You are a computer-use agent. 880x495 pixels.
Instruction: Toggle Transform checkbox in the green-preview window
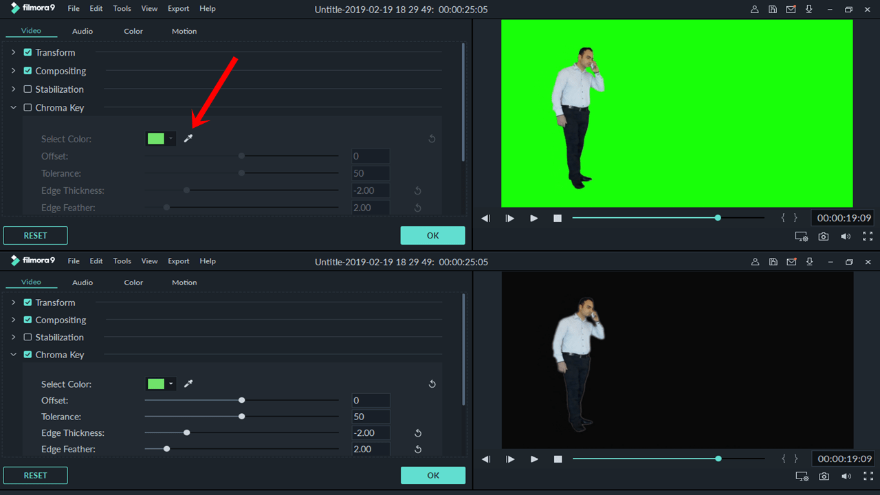(x=27, y=52)
